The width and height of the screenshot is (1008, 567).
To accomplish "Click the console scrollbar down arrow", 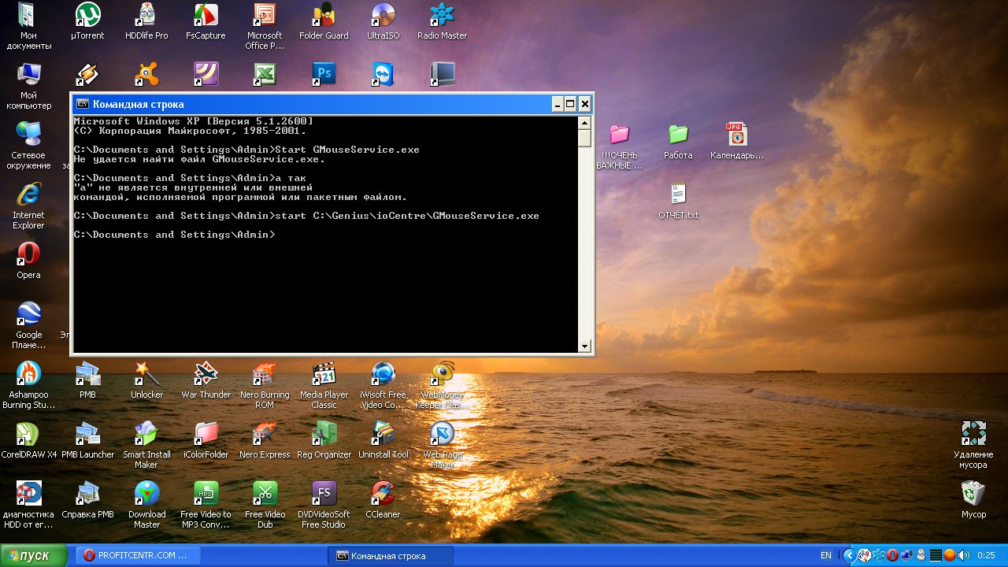I will click(584, 346).
